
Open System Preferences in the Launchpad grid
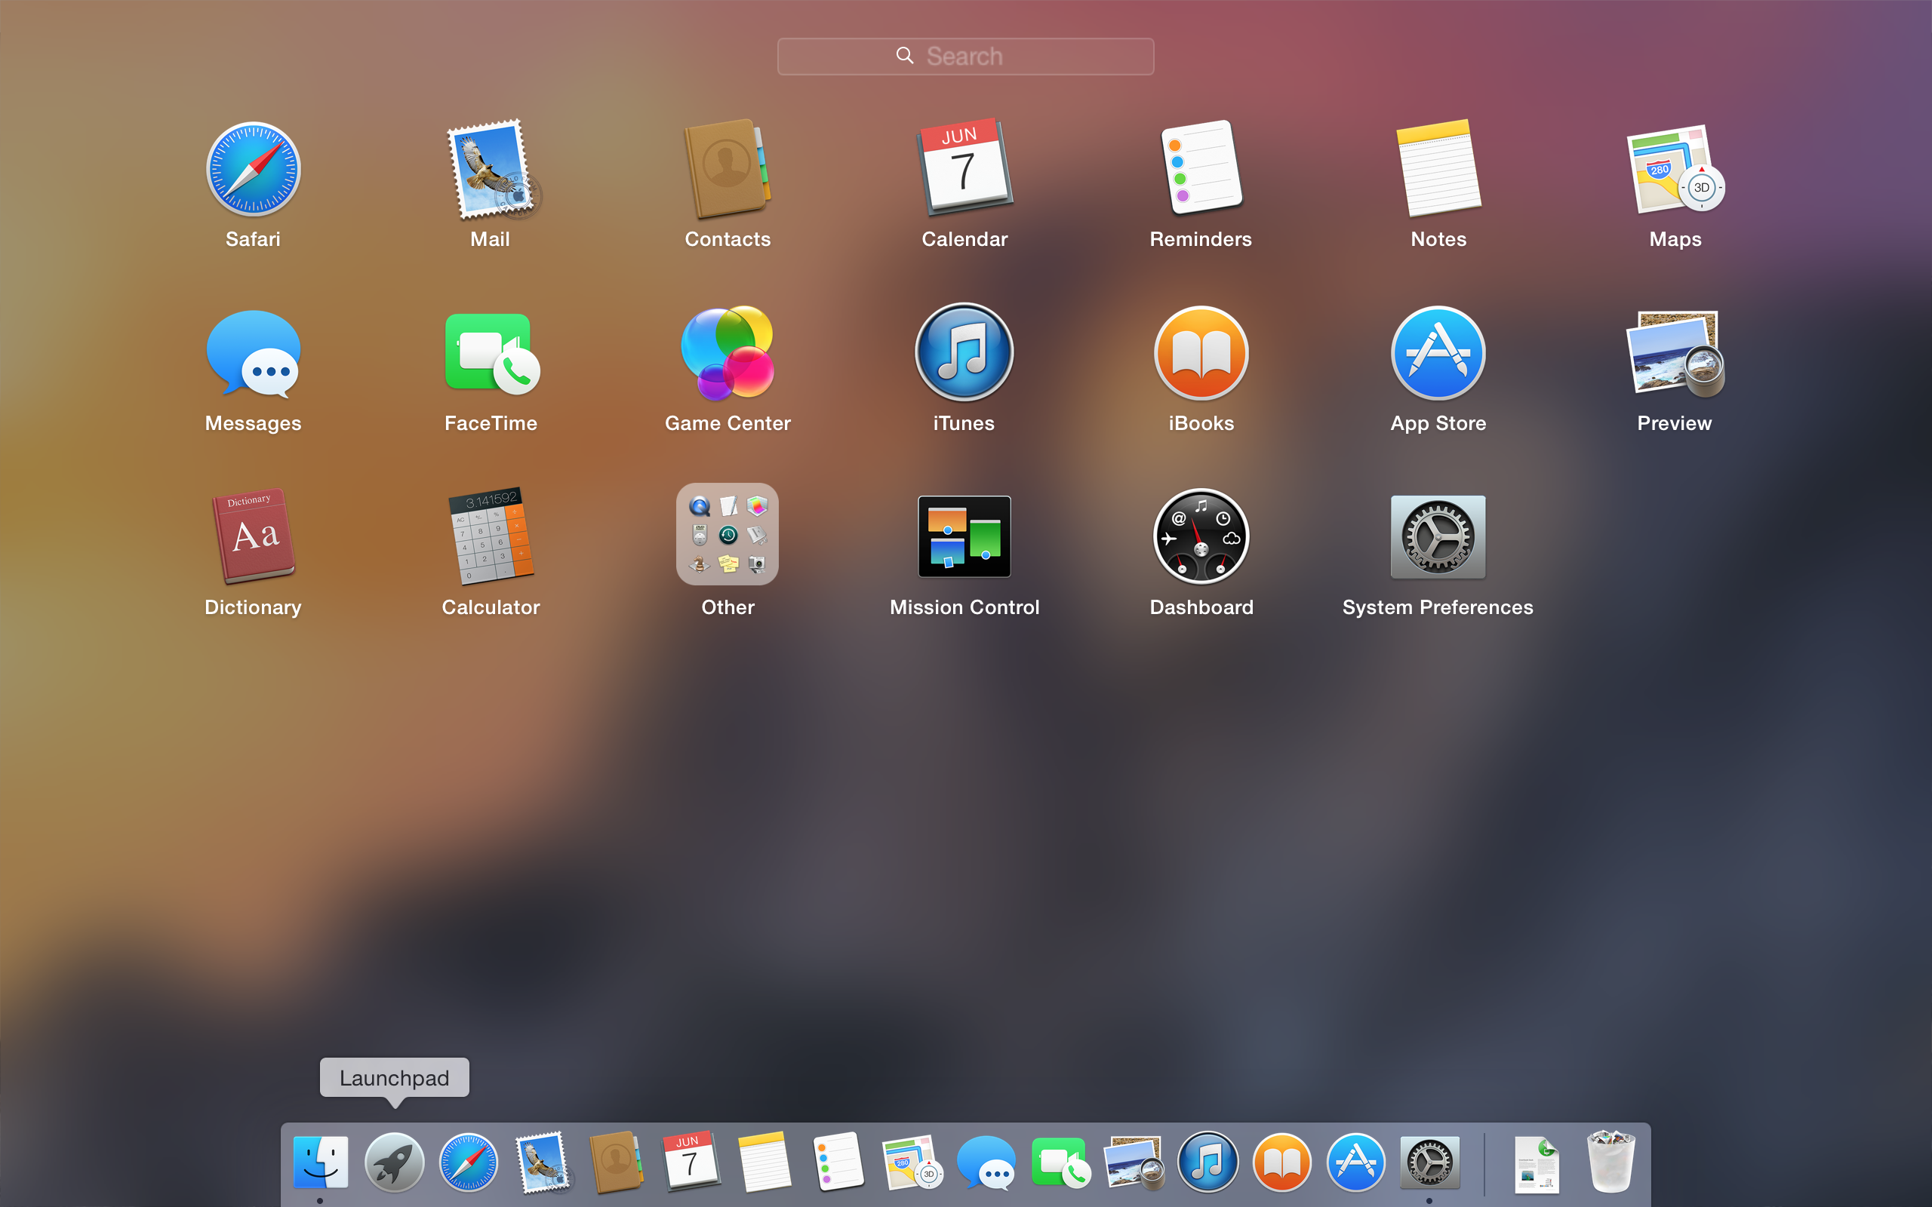pos(1438,536)
